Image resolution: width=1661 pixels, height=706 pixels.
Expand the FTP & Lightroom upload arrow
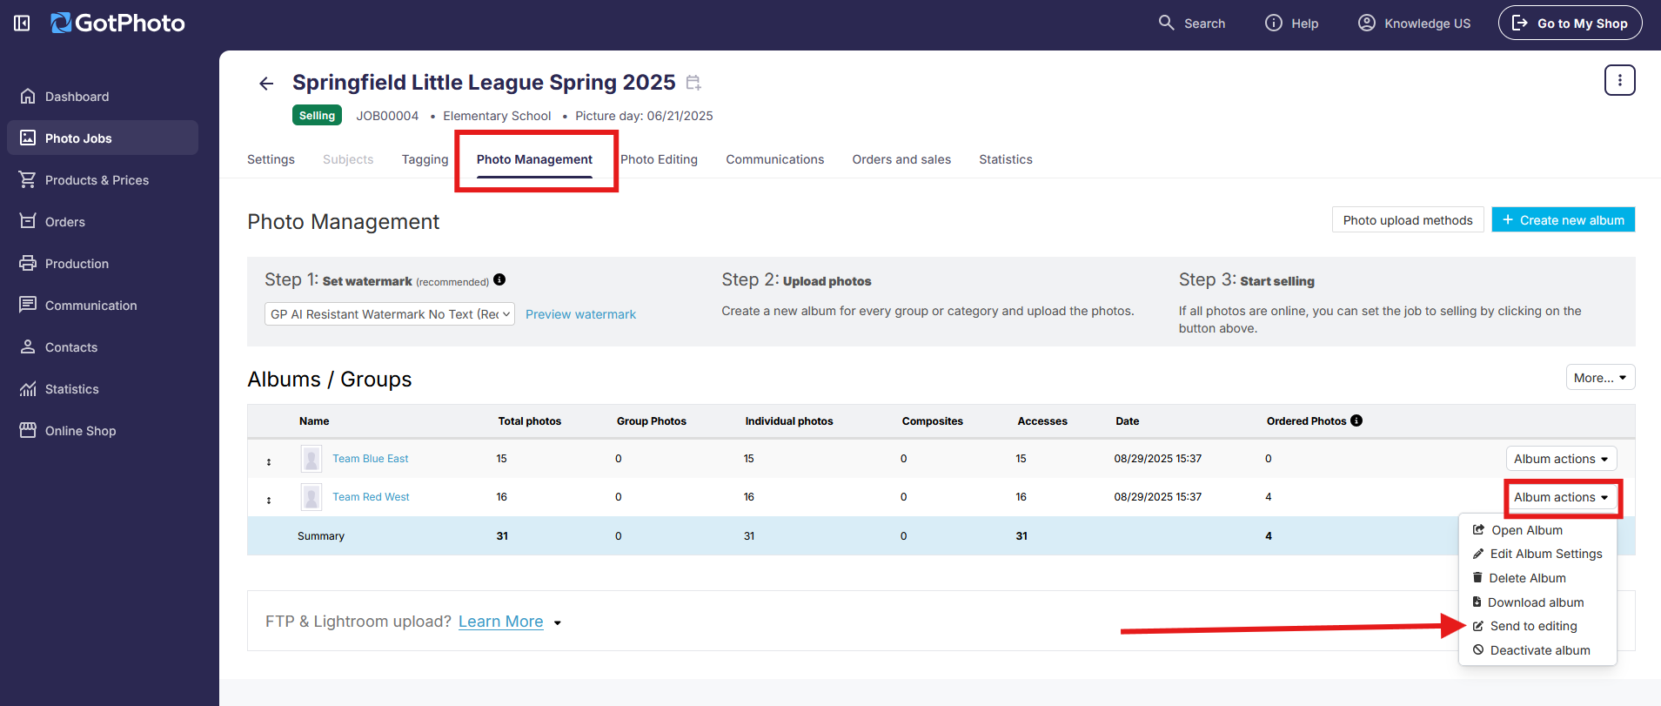coord(558,623)
